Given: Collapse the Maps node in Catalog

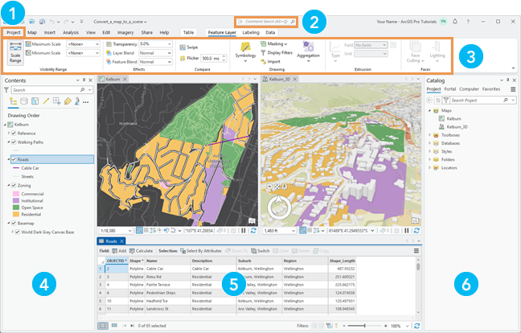Looking at the screenshot, I should [429, 110].
